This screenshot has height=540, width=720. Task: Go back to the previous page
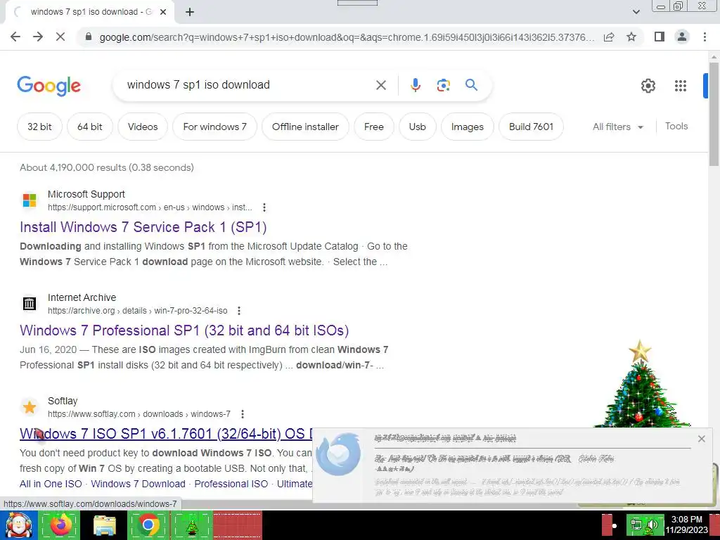coord(15,37)
